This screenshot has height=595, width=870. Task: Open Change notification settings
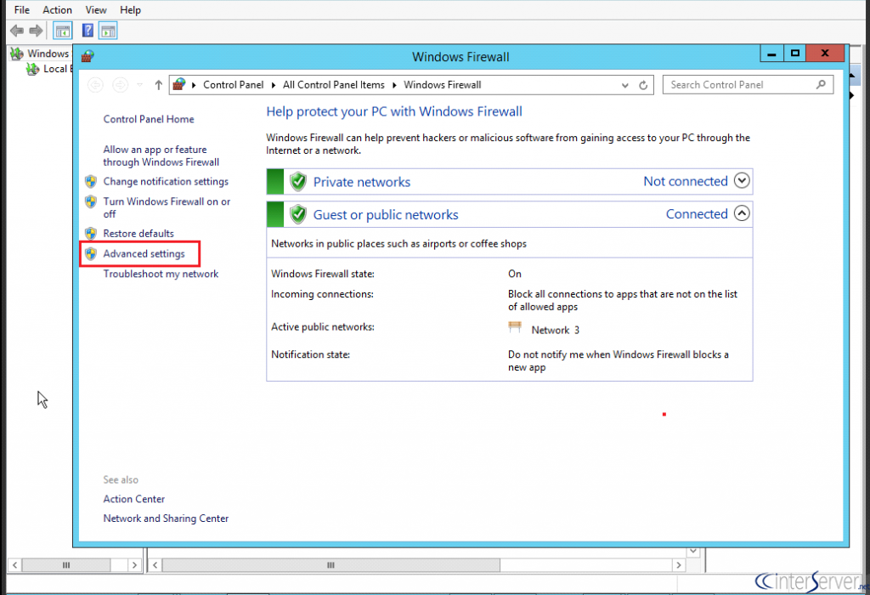point(166,182)
